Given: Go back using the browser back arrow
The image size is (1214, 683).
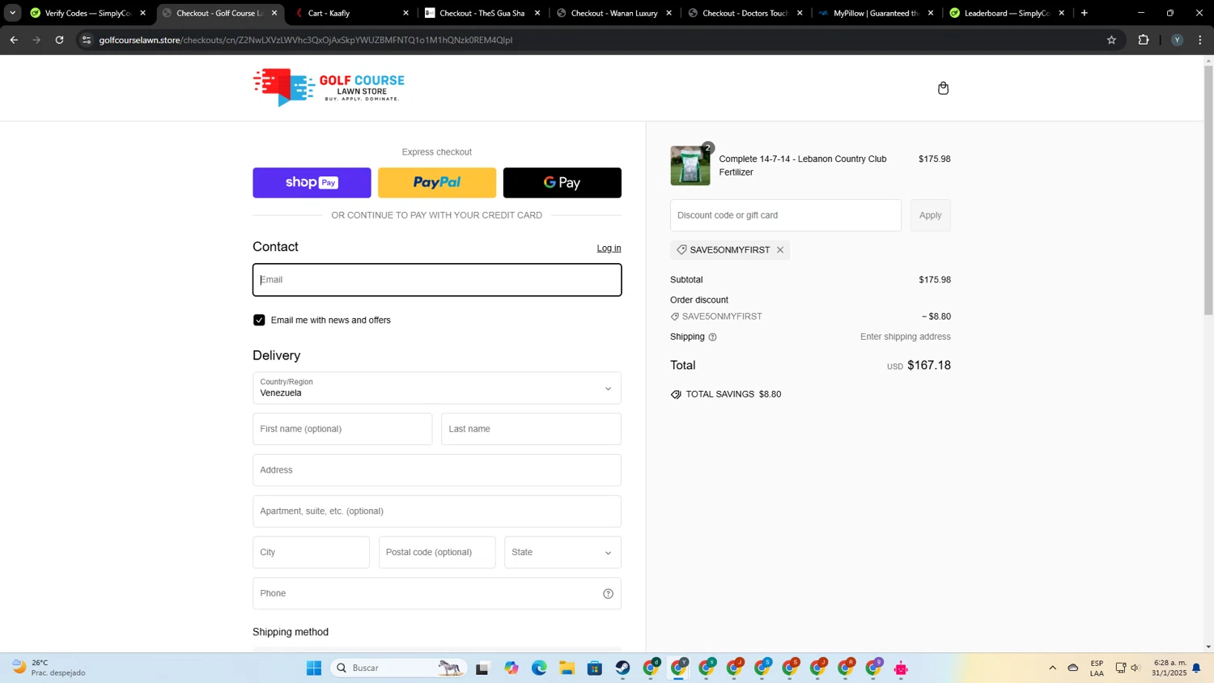Looking at the screenshot, I should pyautogui.click(x=14, y=40).
